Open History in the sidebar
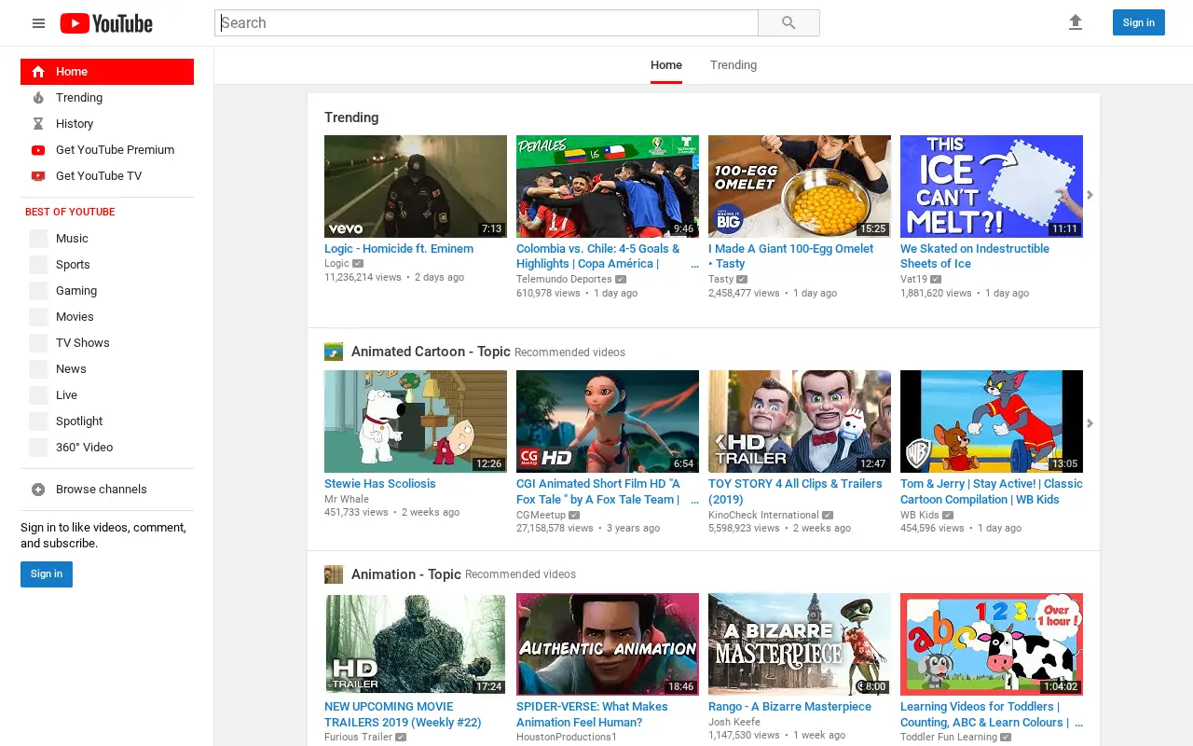This screenshot has height=746, width=1193. pos(107,124)
